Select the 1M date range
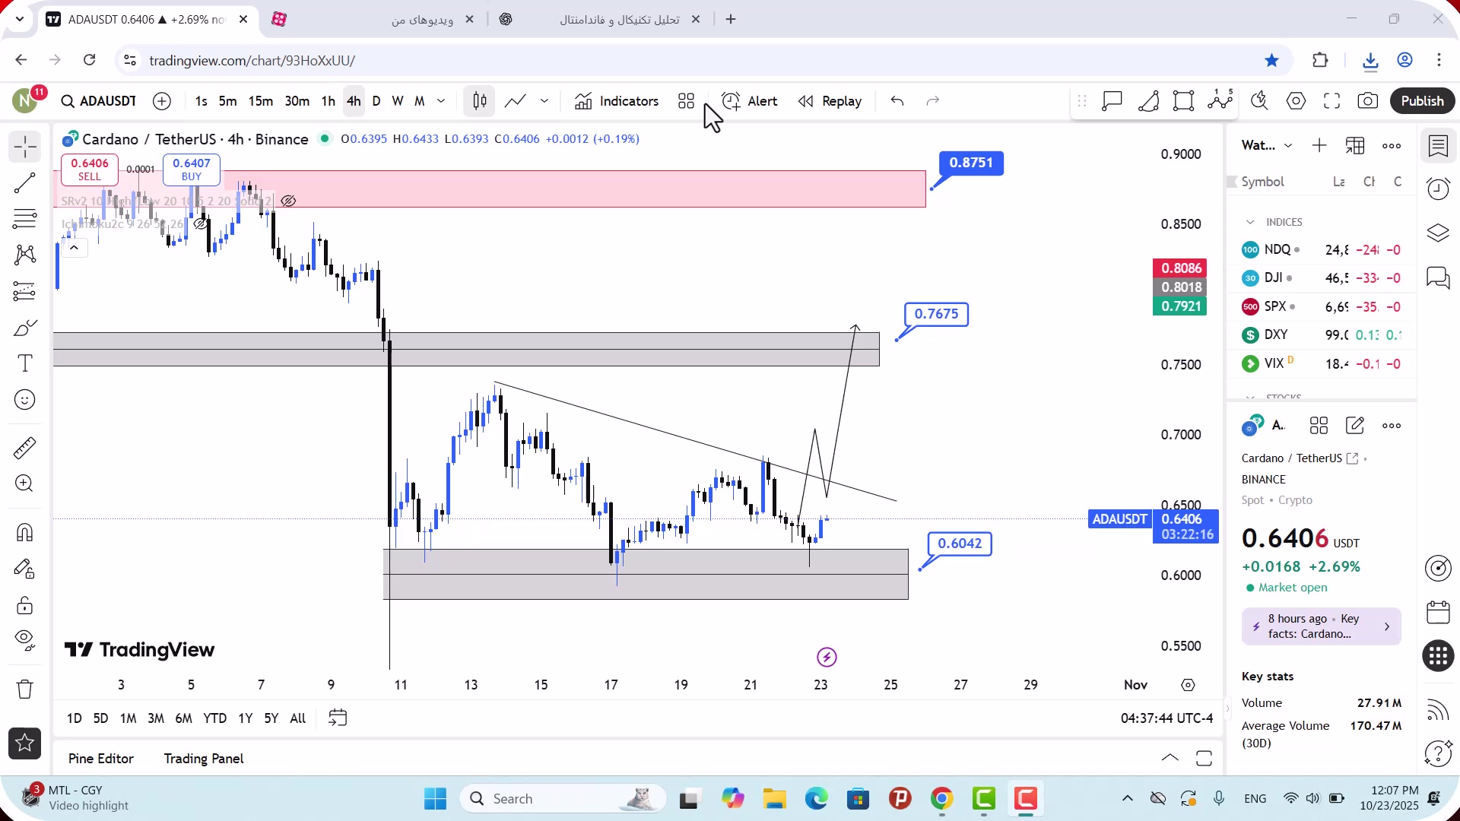This screenshot has width=1460, height=821. 128,718
